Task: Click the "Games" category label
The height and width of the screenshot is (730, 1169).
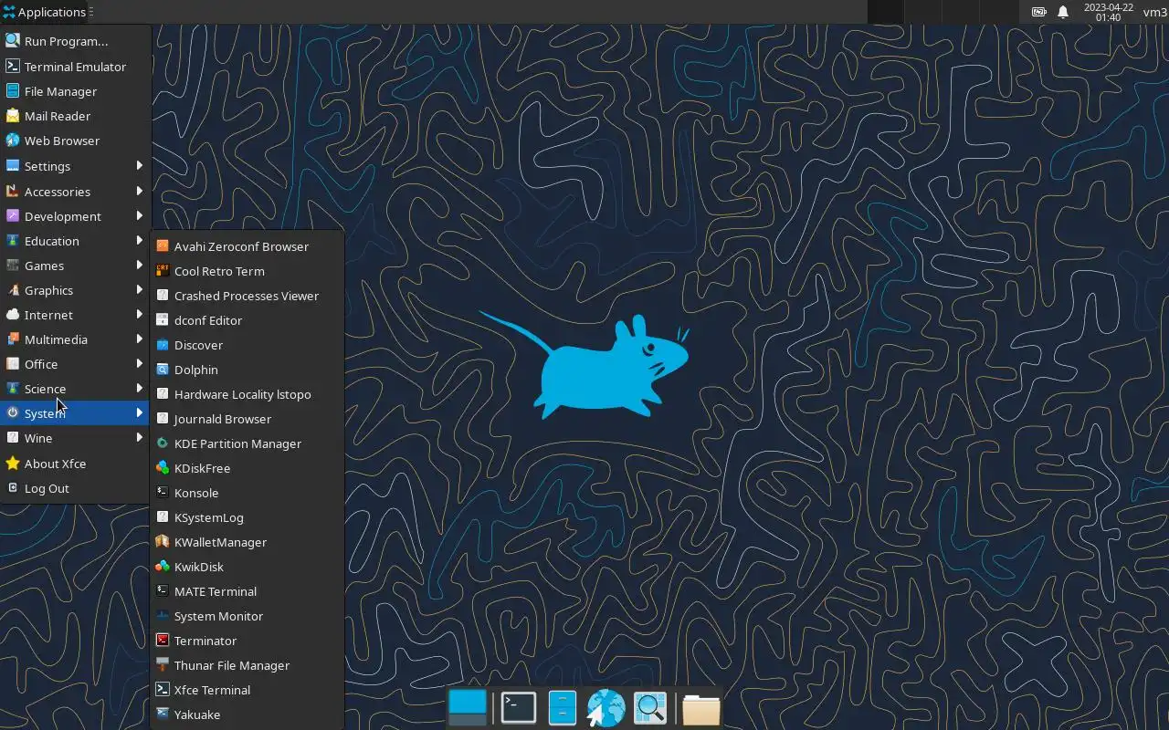Action: (44, 266)
